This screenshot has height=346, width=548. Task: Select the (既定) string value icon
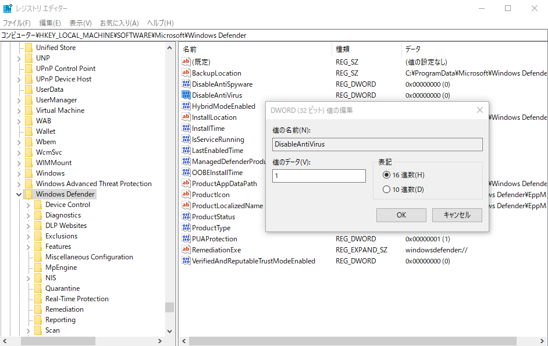pos(186,62)
